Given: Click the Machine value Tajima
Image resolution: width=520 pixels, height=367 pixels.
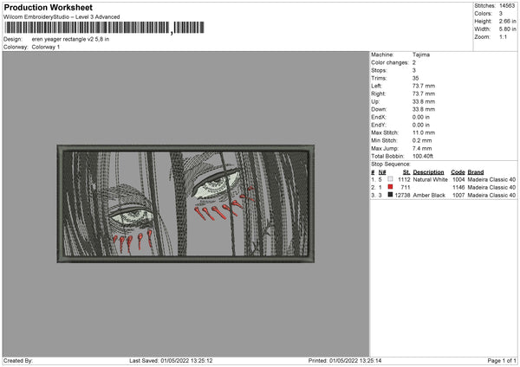Looking at the screenshot, I should [x=421, y=55].
